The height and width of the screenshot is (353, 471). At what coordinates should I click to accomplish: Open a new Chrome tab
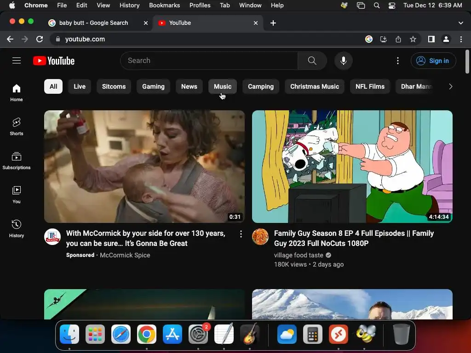(x=273, y=23)
